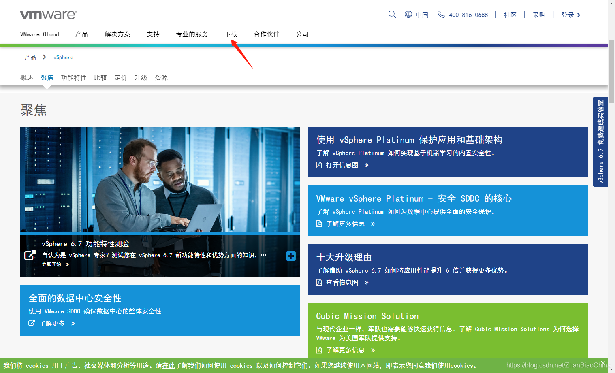This screenshot has height=373, width=615.
Task: Switch to the 资源 tab
Action: 161,77
